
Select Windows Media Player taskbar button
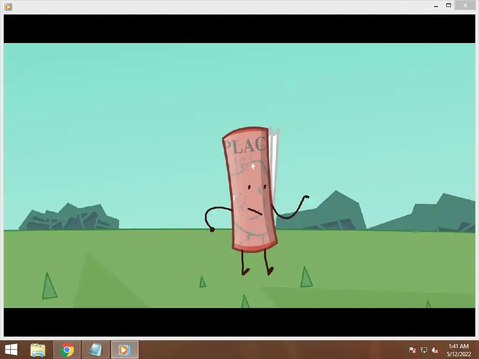pos(124,350)
